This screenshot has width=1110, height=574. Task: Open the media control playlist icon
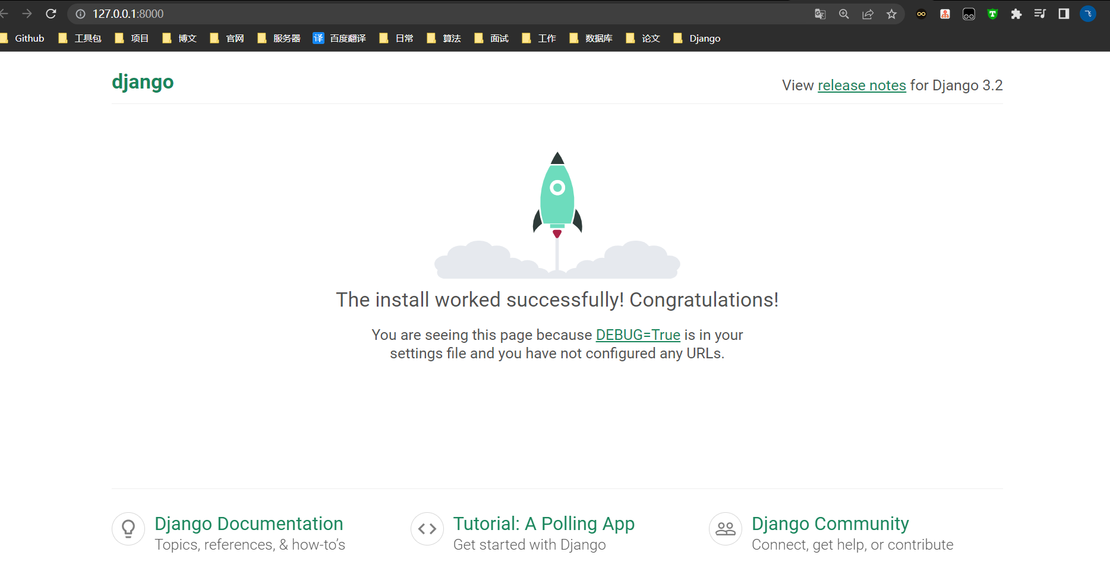[x=1040, y=14]
